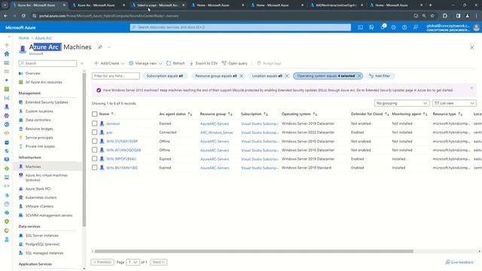The image size is (482, 271).
Task: Select the checkbox for the first machine row
Action: (94, 123)
